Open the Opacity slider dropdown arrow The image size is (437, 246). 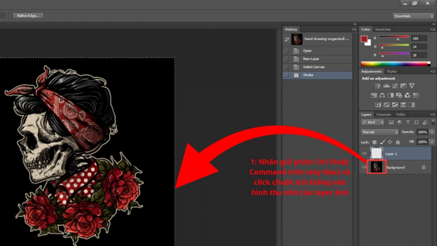(x=432, y=132)
